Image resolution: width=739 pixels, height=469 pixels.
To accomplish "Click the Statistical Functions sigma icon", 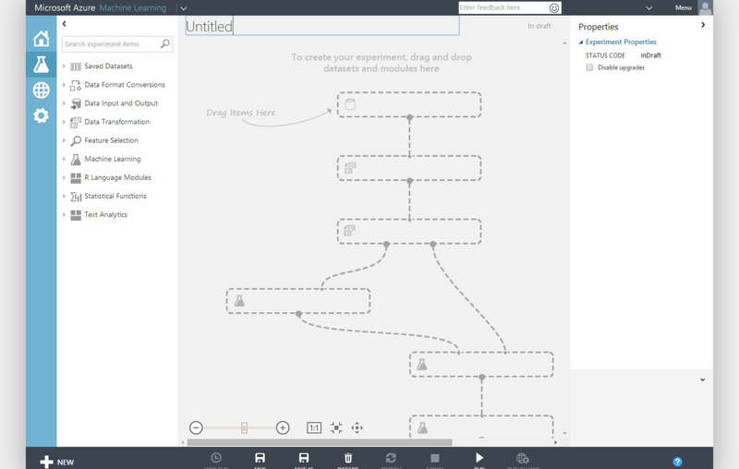I will 76,197.
